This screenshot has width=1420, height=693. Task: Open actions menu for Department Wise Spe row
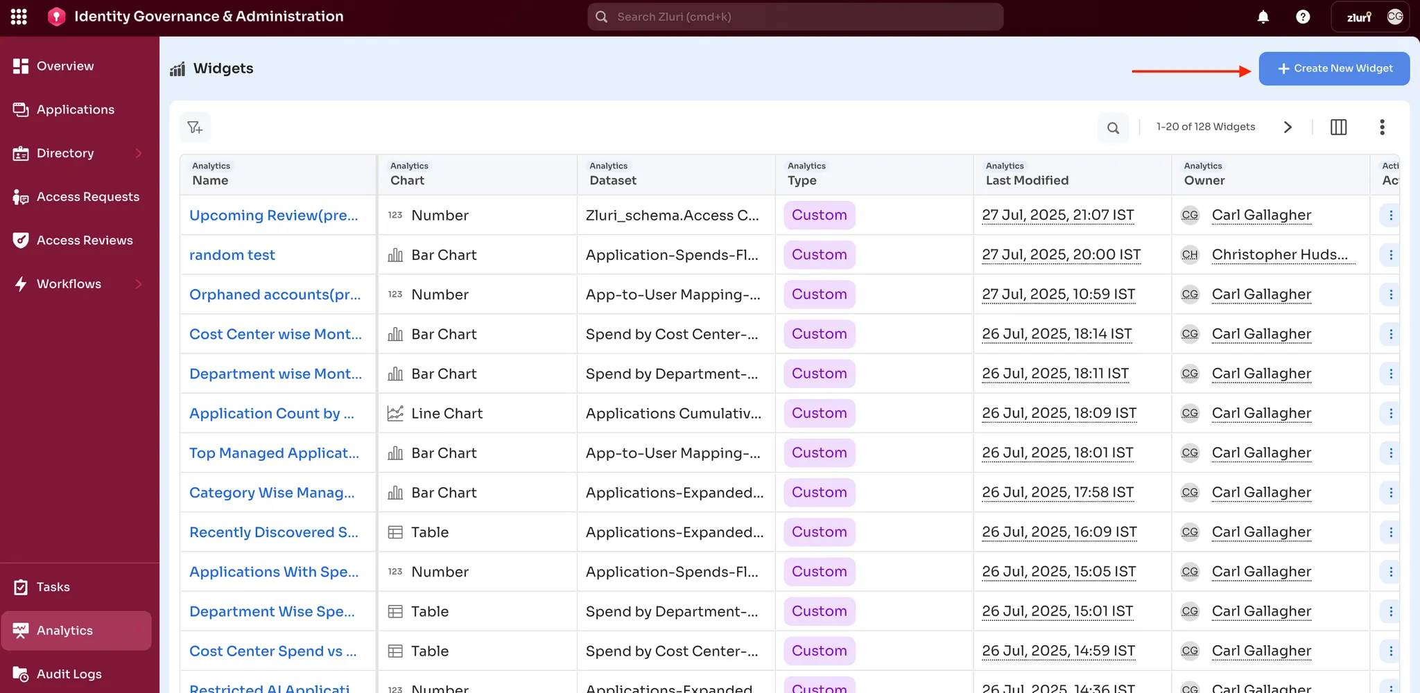[1390, 611]
